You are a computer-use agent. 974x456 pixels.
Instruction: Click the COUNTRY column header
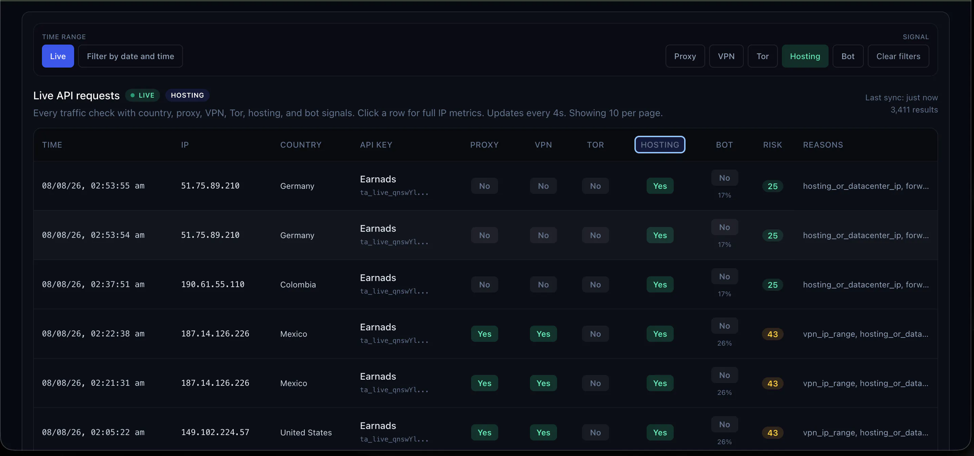(x=301, y=145)
